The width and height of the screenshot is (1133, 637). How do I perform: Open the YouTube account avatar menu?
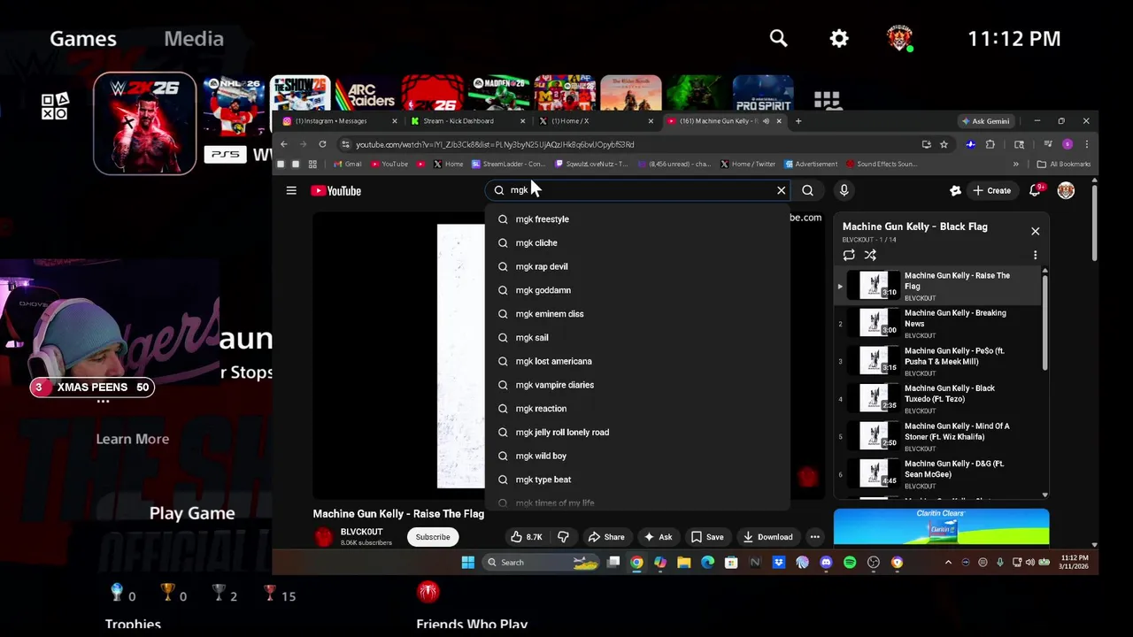(1066, 190)
